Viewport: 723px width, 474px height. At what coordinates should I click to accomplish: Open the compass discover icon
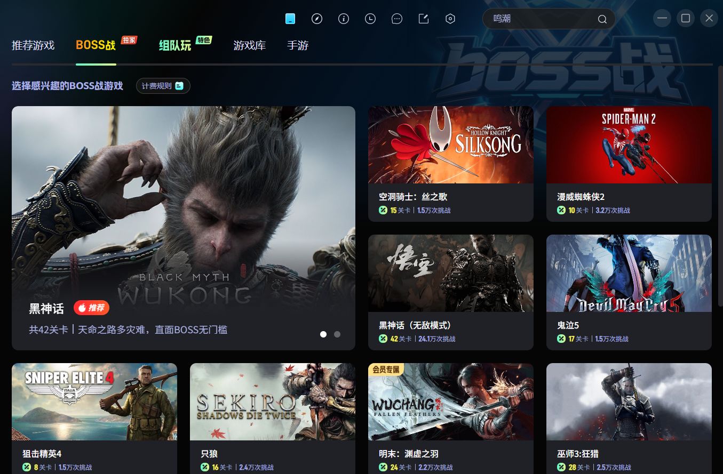(x=317, y=19)
